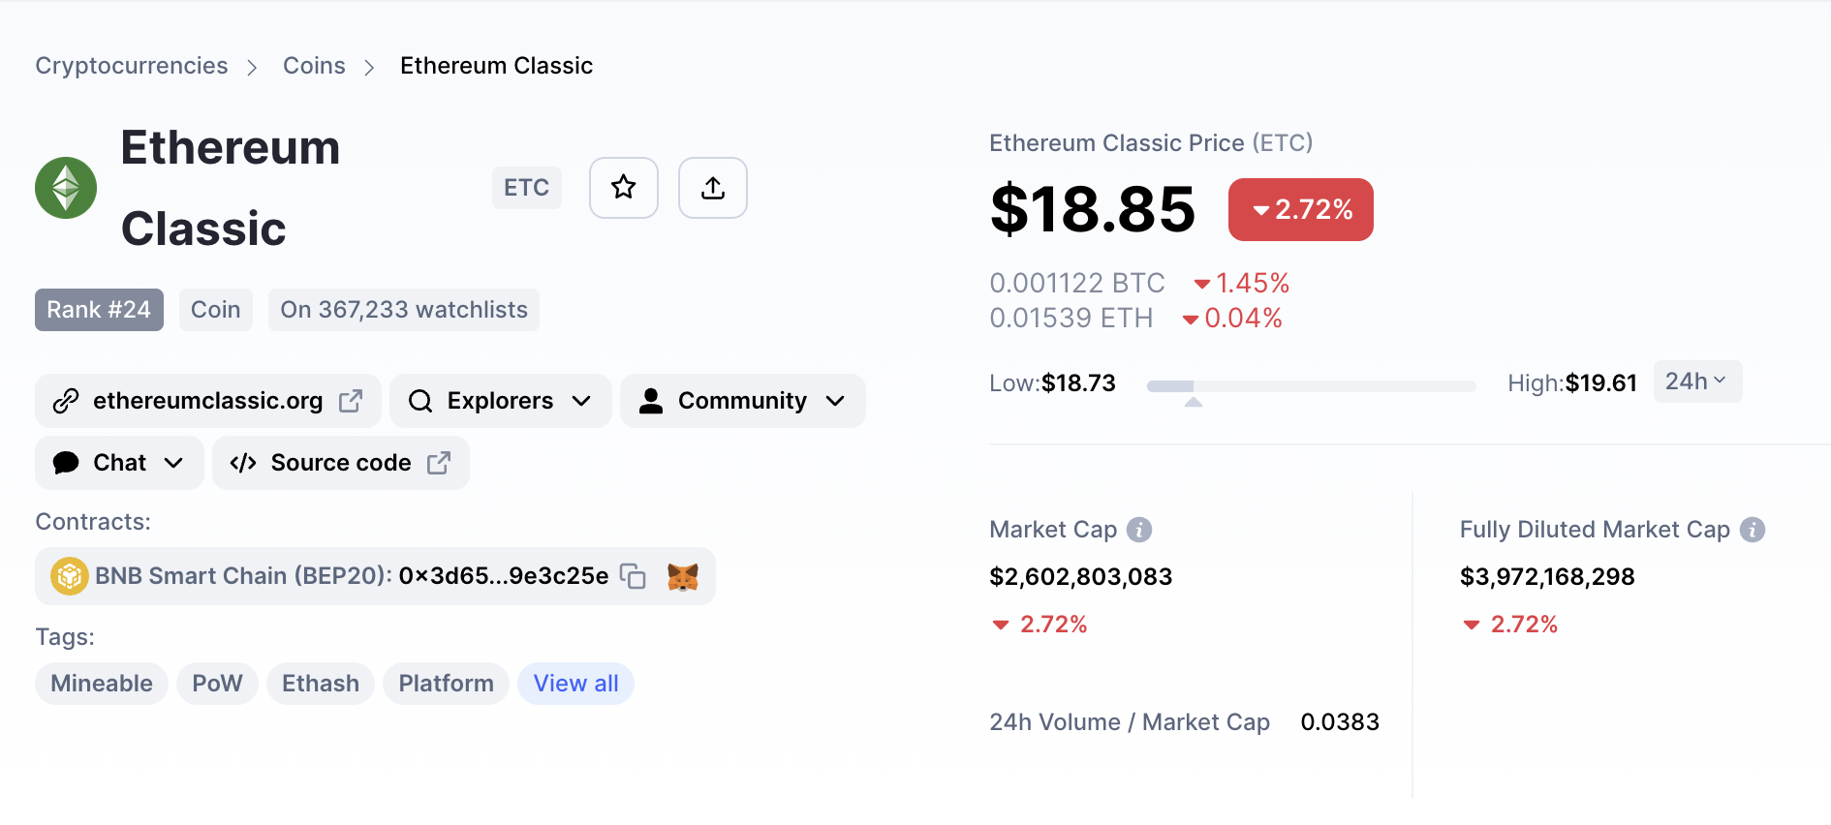
Task: Click the BNB Smart Chain icon
Action: 70,576
